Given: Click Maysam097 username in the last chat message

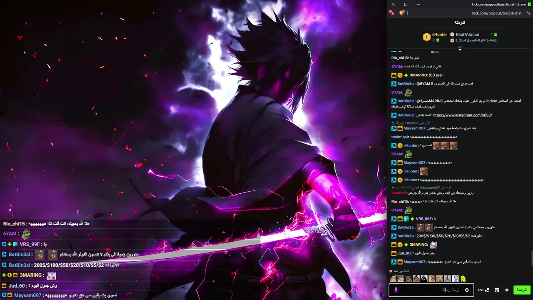Looking at the screenshot, I should [414, 262].
